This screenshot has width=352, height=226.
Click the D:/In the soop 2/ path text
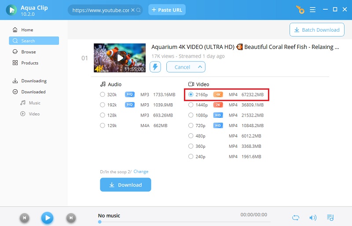point(116,171)
